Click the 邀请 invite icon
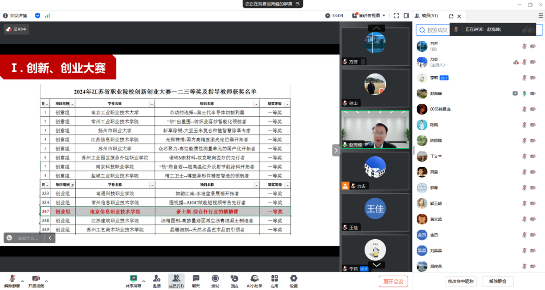The image size is (545, 290). 157,279
